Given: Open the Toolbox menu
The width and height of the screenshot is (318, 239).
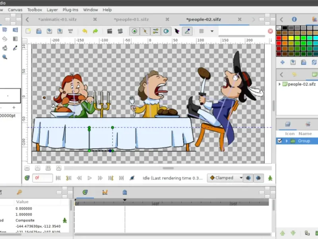Looking at the screenshot, I should pyautogui.click(x=35, y=10).
